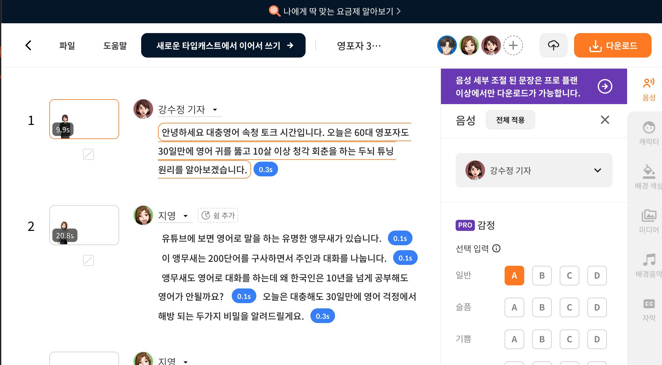Viewport: 662px width, 365px height.
Task: Click the info icon next to 선택 입력
Action: [x=497, y=249]
